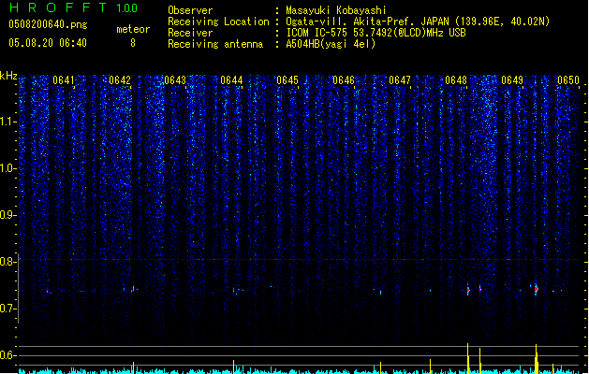Click the 0642 time marker

[120, 80]
